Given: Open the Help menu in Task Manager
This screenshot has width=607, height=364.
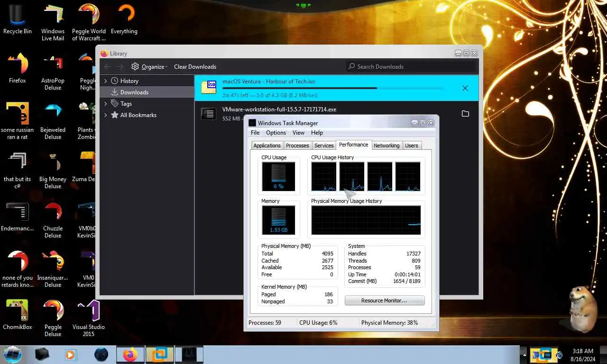Looking at the screenshot, I should click(x=317, y=133).
